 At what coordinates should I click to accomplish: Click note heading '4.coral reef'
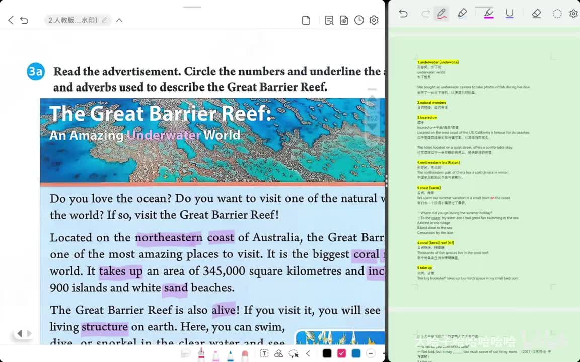[x=436, y=243]
